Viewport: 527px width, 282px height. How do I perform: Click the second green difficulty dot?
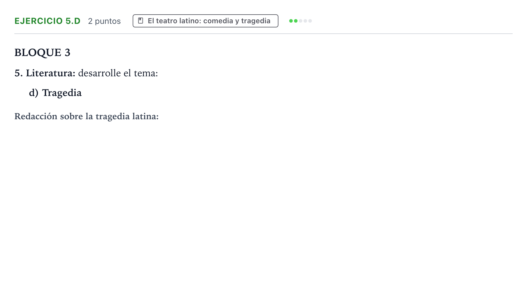pos(296,21)
